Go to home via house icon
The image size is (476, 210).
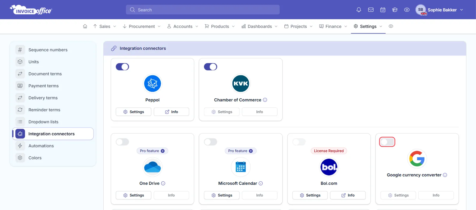coord(85,26)
